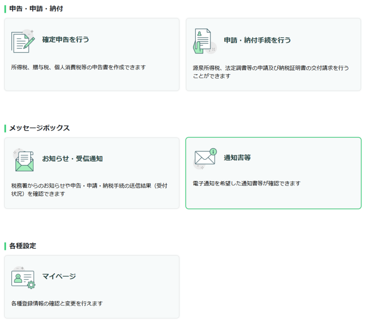Open the 確定申告を行う title link
The image size is (367, 324).
[66, 40]
